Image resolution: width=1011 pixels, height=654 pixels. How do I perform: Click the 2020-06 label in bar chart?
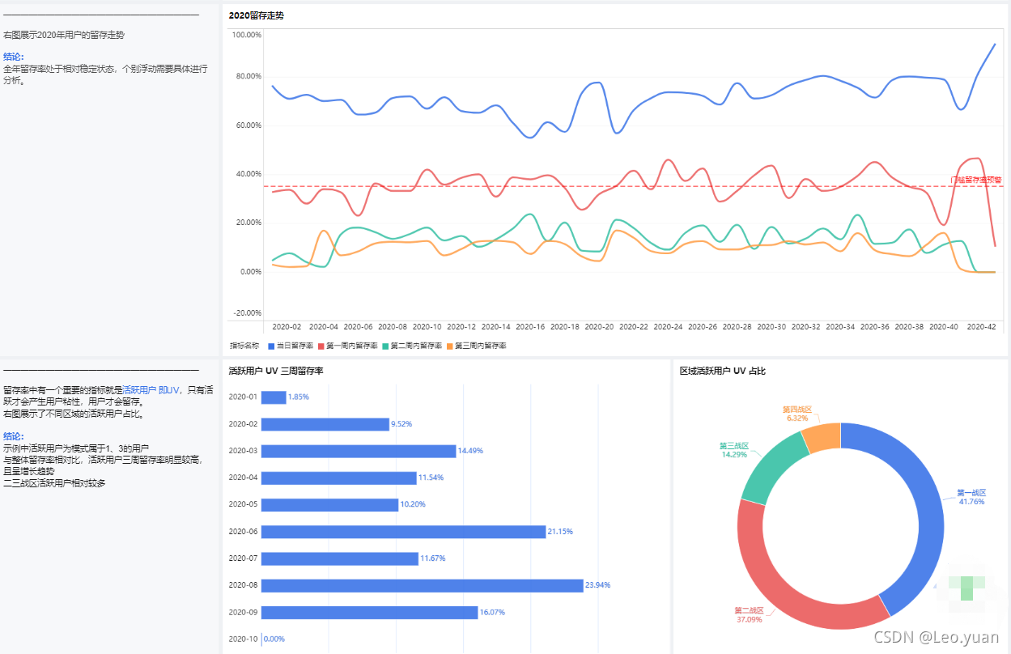coord(243,532)
